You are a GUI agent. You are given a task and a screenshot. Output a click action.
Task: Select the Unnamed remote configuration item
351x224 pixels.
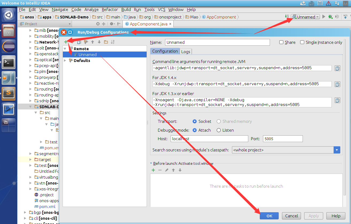point(105,54)
